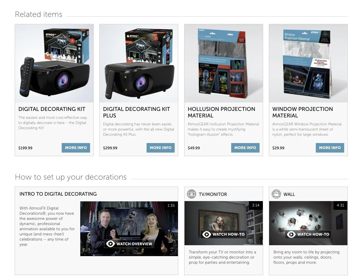Click Watch How-To label on Wall video

click(313, 234)
